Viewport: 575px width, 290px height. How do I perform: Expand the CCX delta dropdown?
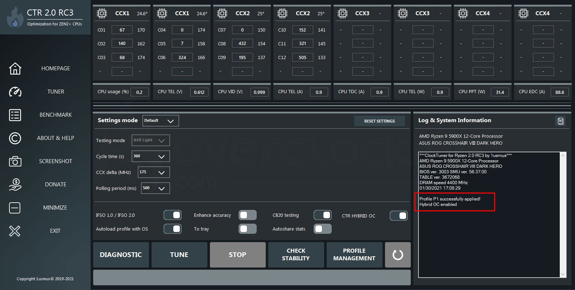tap(154, 172)
